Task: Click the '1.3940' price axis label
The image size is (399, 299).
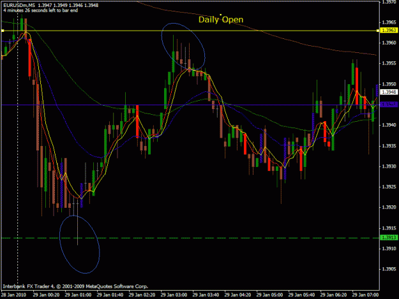Action: (389, 125)
